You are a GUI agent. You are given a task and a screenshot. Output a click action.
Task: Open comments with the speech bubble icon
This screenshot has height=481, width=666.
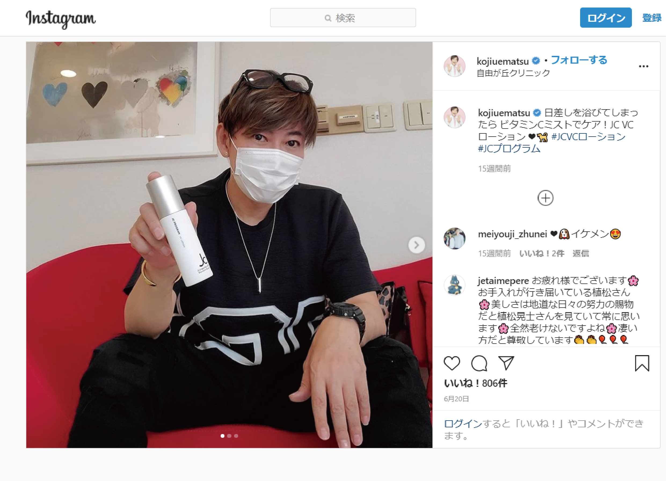click(x=479, y=363)
